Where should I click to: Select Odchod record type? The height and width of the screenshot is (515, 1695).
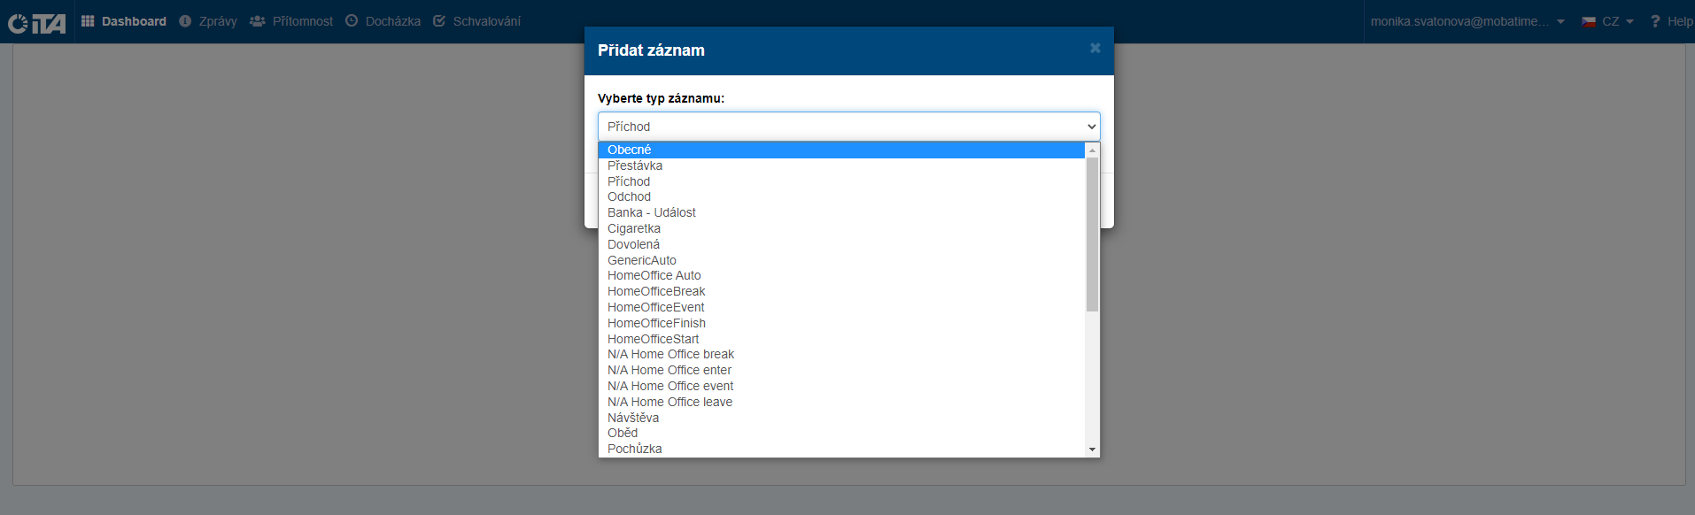click(x=629, y=196)
